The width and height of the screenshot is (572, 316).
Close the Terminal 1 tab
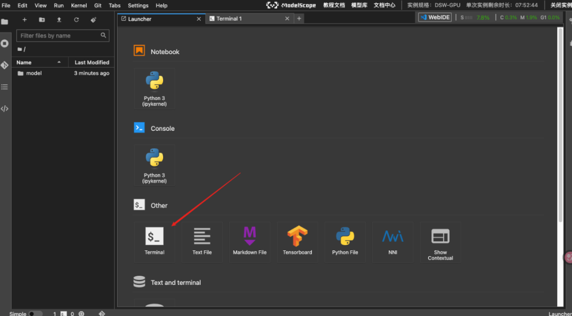tap(287, 19)
